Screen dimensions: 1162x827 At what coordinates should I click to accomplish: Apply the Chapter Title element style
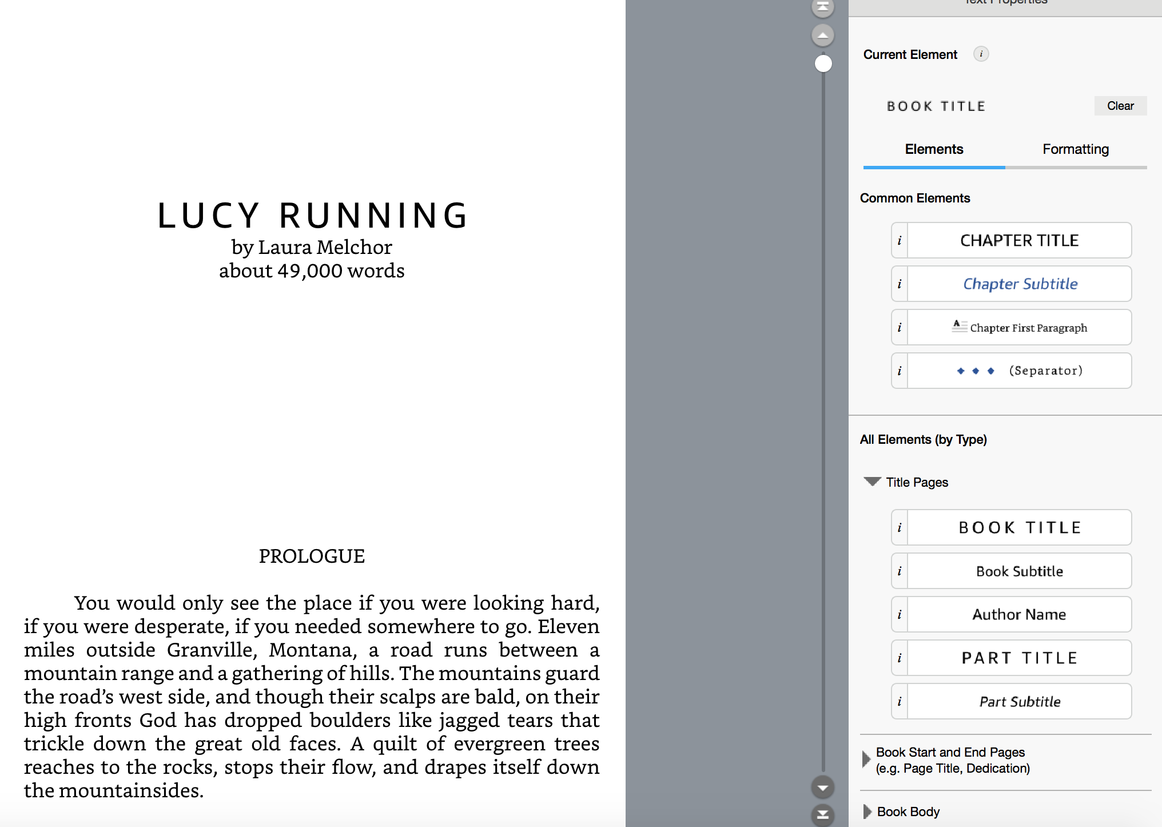pos(1019,241)
